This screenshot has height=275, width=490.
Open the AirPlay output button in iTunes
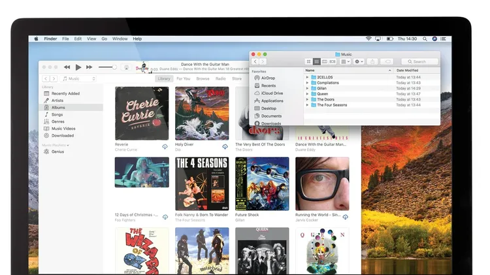(127, 67)
